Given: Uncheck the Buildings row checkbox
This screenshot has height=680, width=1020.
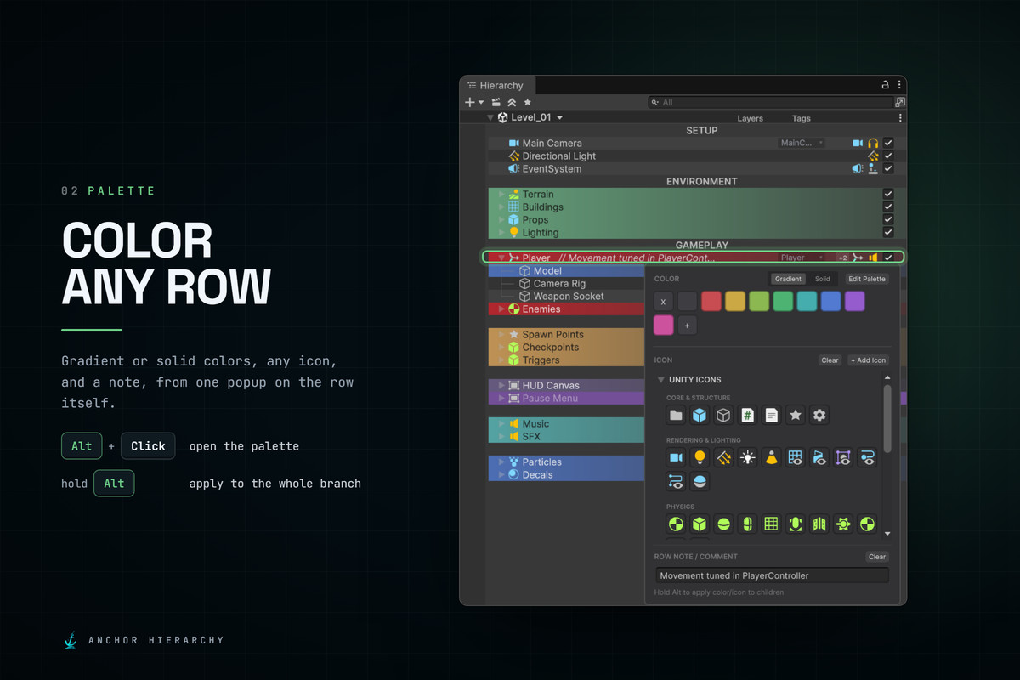Looking at the screenshot, I should (x=888, y=207).
